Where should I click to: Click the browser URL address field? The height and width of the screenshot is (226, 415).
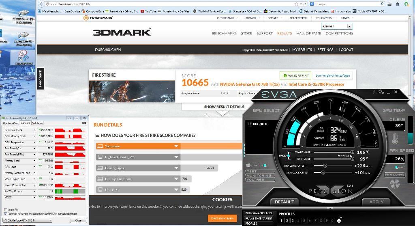(169, 4)
